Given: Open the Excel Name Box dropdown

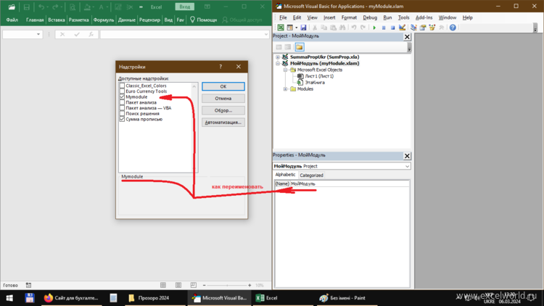Looking at the screenshot, I should (x=38, y=34).
